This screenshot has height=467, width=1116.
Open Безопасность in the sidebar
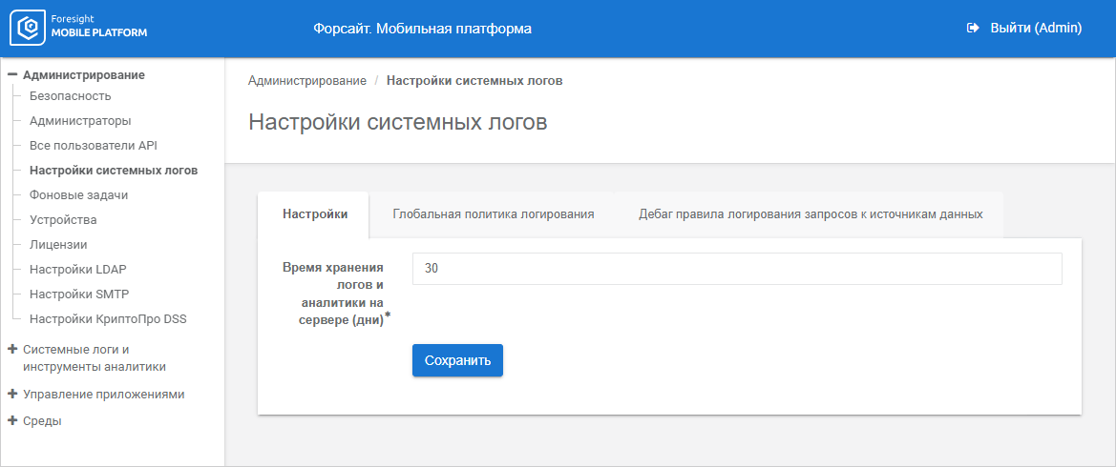pyautogui.click(x=71, y=96)
